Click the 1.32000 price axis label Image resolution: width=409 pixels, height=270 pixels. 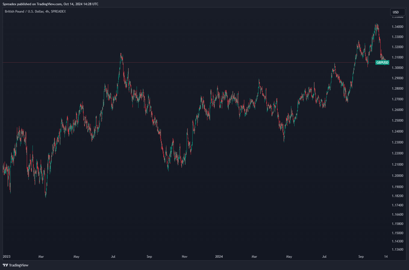[x=398, y=47]
